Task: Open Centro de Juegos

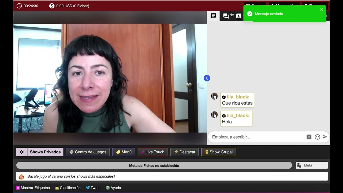Action: tap(88, 152)
